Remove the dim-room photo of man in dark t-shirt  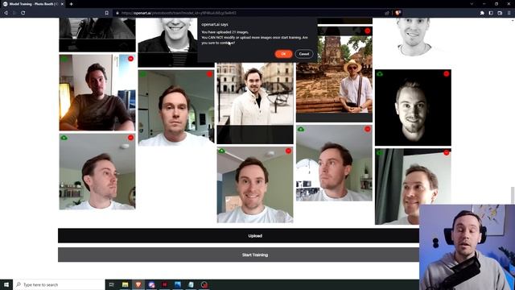click(130, 59)
